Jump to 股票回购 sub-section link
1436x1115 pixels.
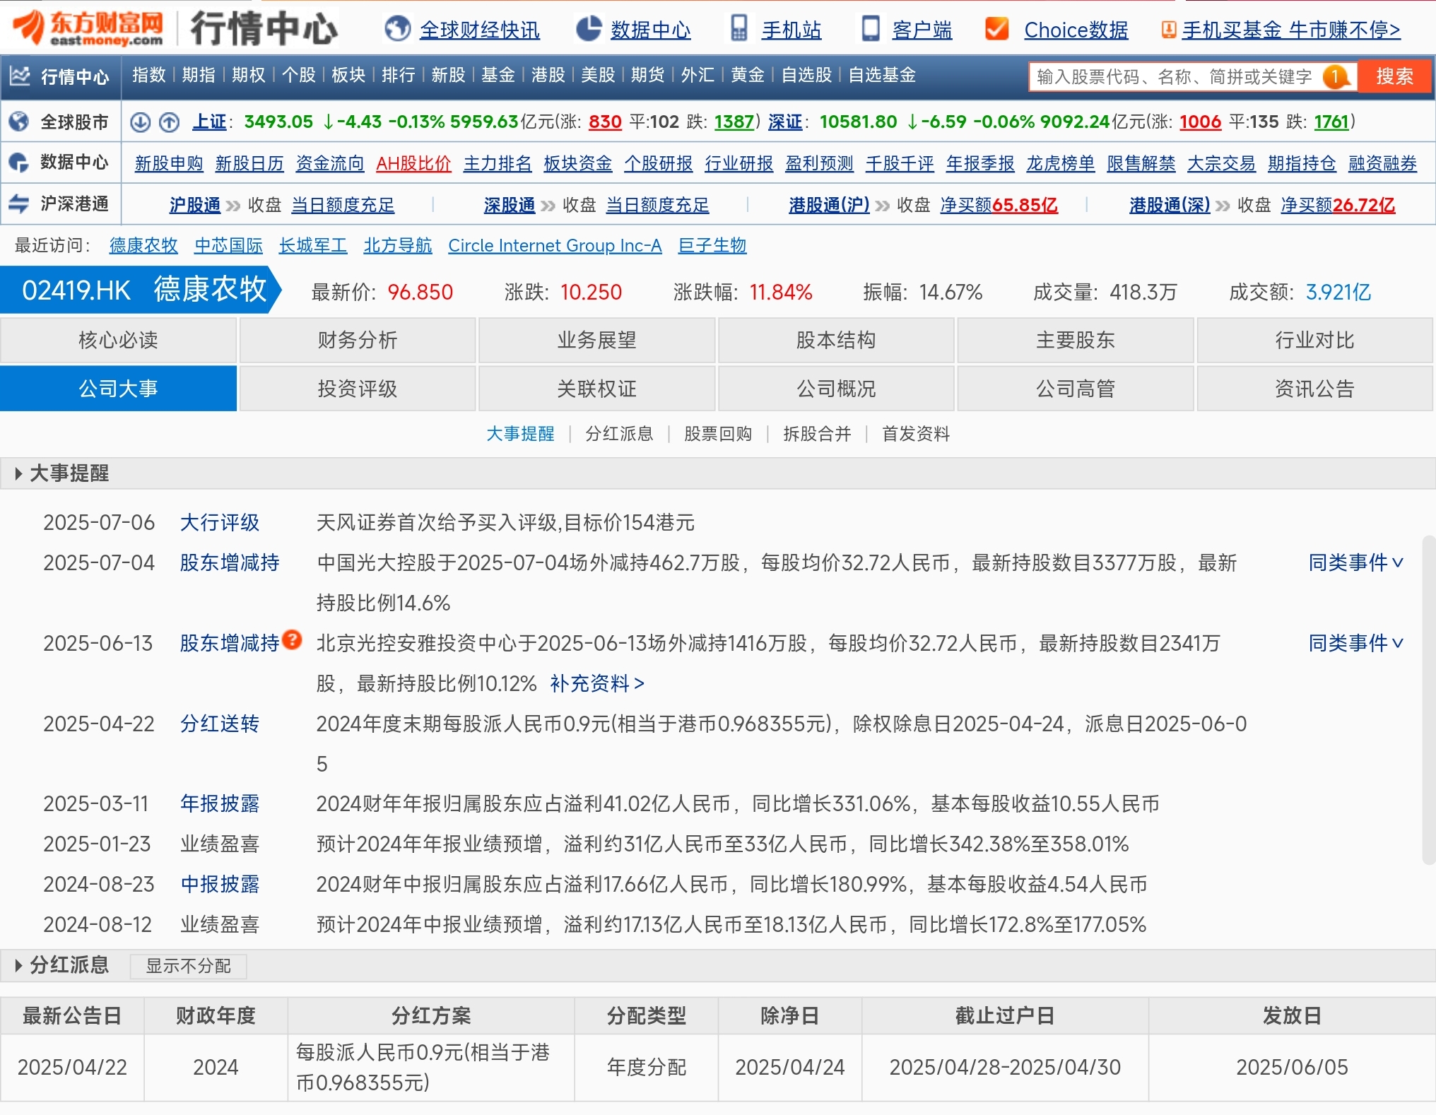point(718,433)
